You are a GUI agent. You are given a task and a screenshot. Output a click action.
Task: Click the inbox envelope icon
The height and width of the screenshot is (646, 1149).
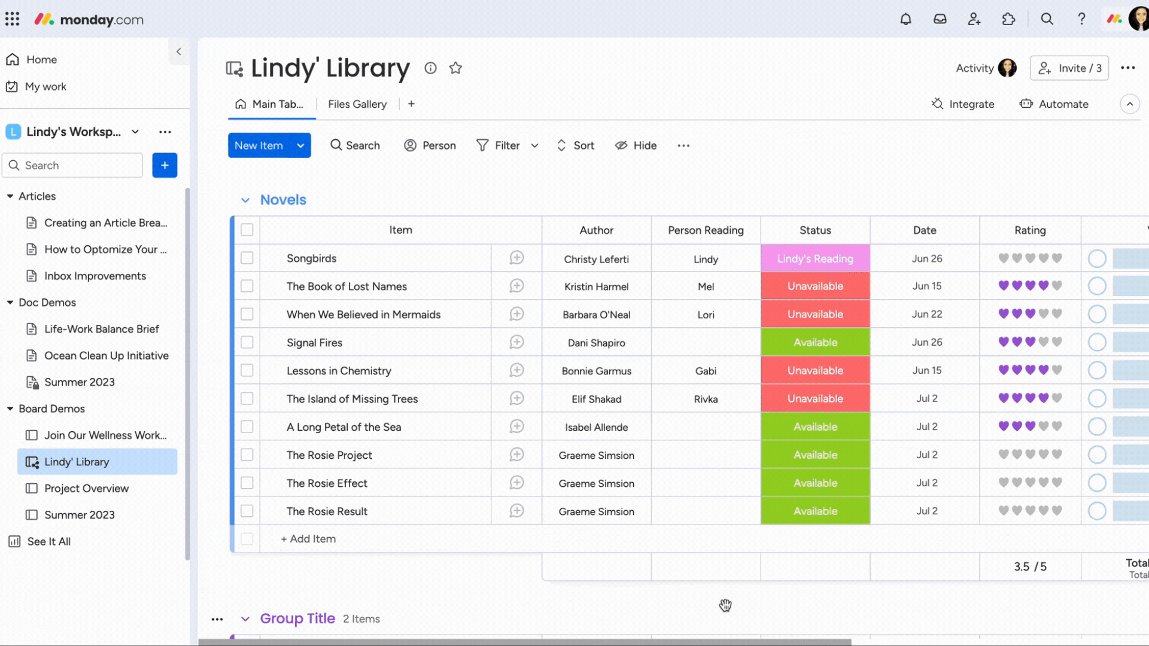point(940,19)
